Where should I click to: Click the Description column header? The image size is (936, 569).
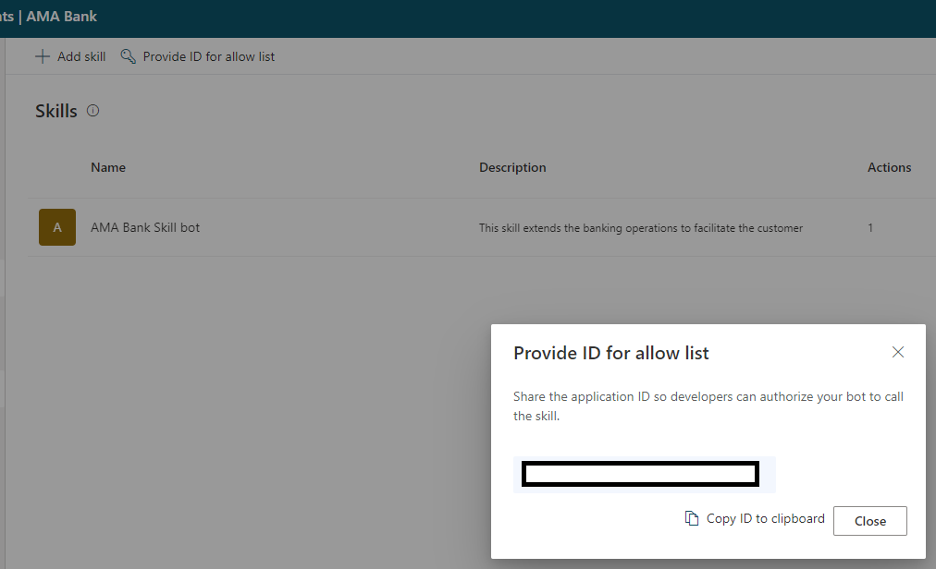512,167
